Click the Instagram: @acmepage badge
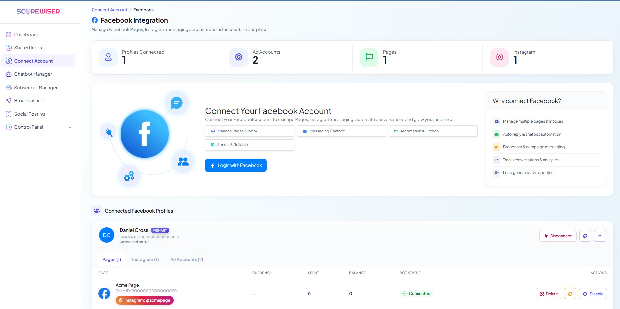 [x=145, y=300]
